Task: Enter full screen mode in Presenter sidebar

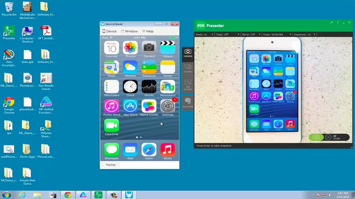Action: tap(187, 85)
